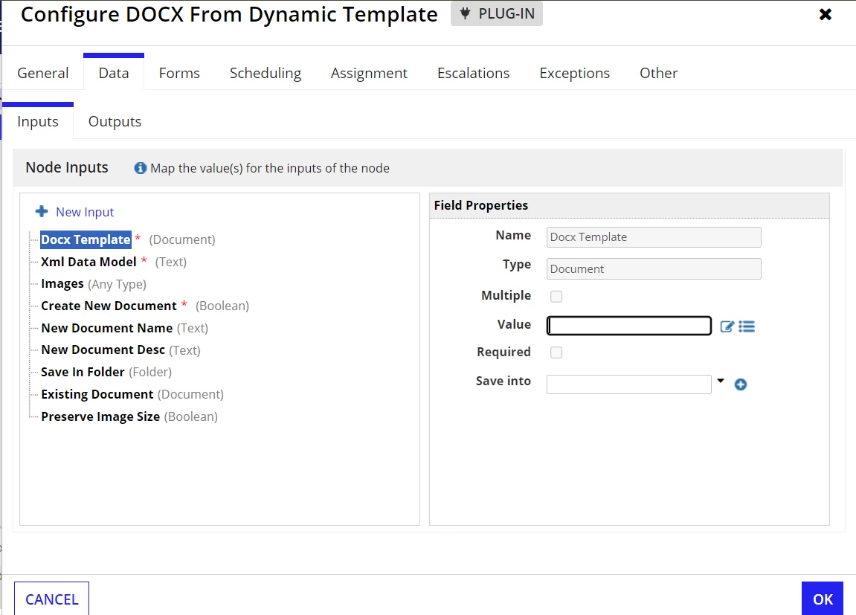This screenshot has width=856, height=615.
Task: Open the Scheduling tab
Action: point(266,73)
